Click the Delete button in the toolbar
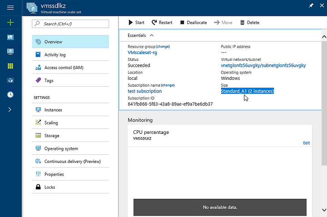Image resolution: width=327 pixels, height=217 pixels. tap(250, 23)
